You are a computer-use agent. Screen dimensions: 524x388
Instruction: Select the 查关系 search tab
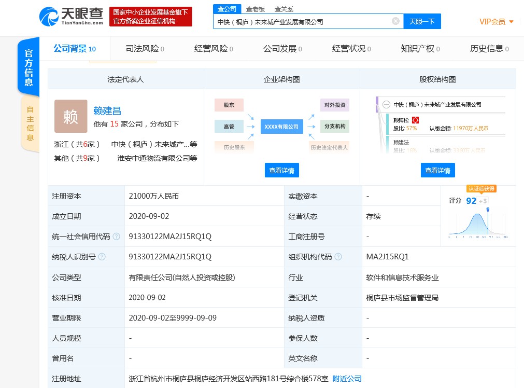(284, 9)
